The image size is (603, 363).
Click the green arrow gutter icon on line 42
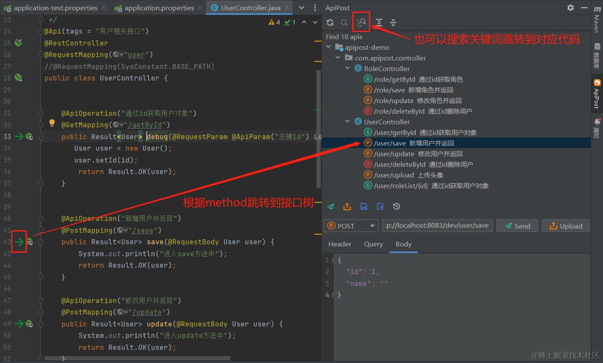pos(19,242)
